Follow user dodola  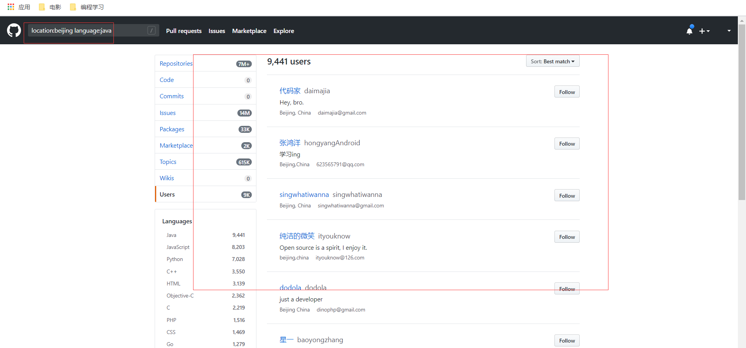[x=567, y=289]
